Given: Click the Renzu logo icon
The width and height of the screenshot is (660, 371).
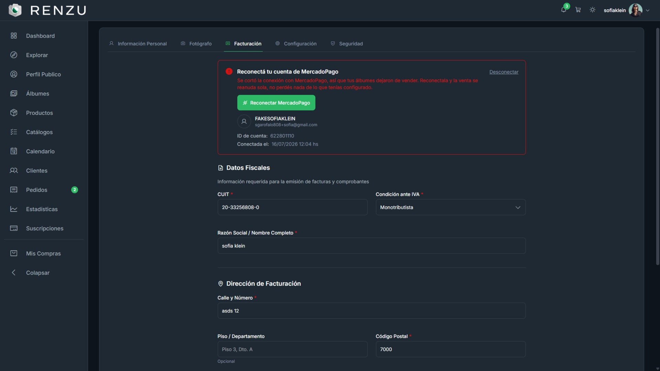Looking at the screenshot, I should tap(15, 10).
